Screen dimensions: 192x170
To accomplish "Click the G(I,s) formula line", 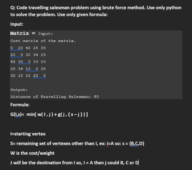I will tap(49, 114).
